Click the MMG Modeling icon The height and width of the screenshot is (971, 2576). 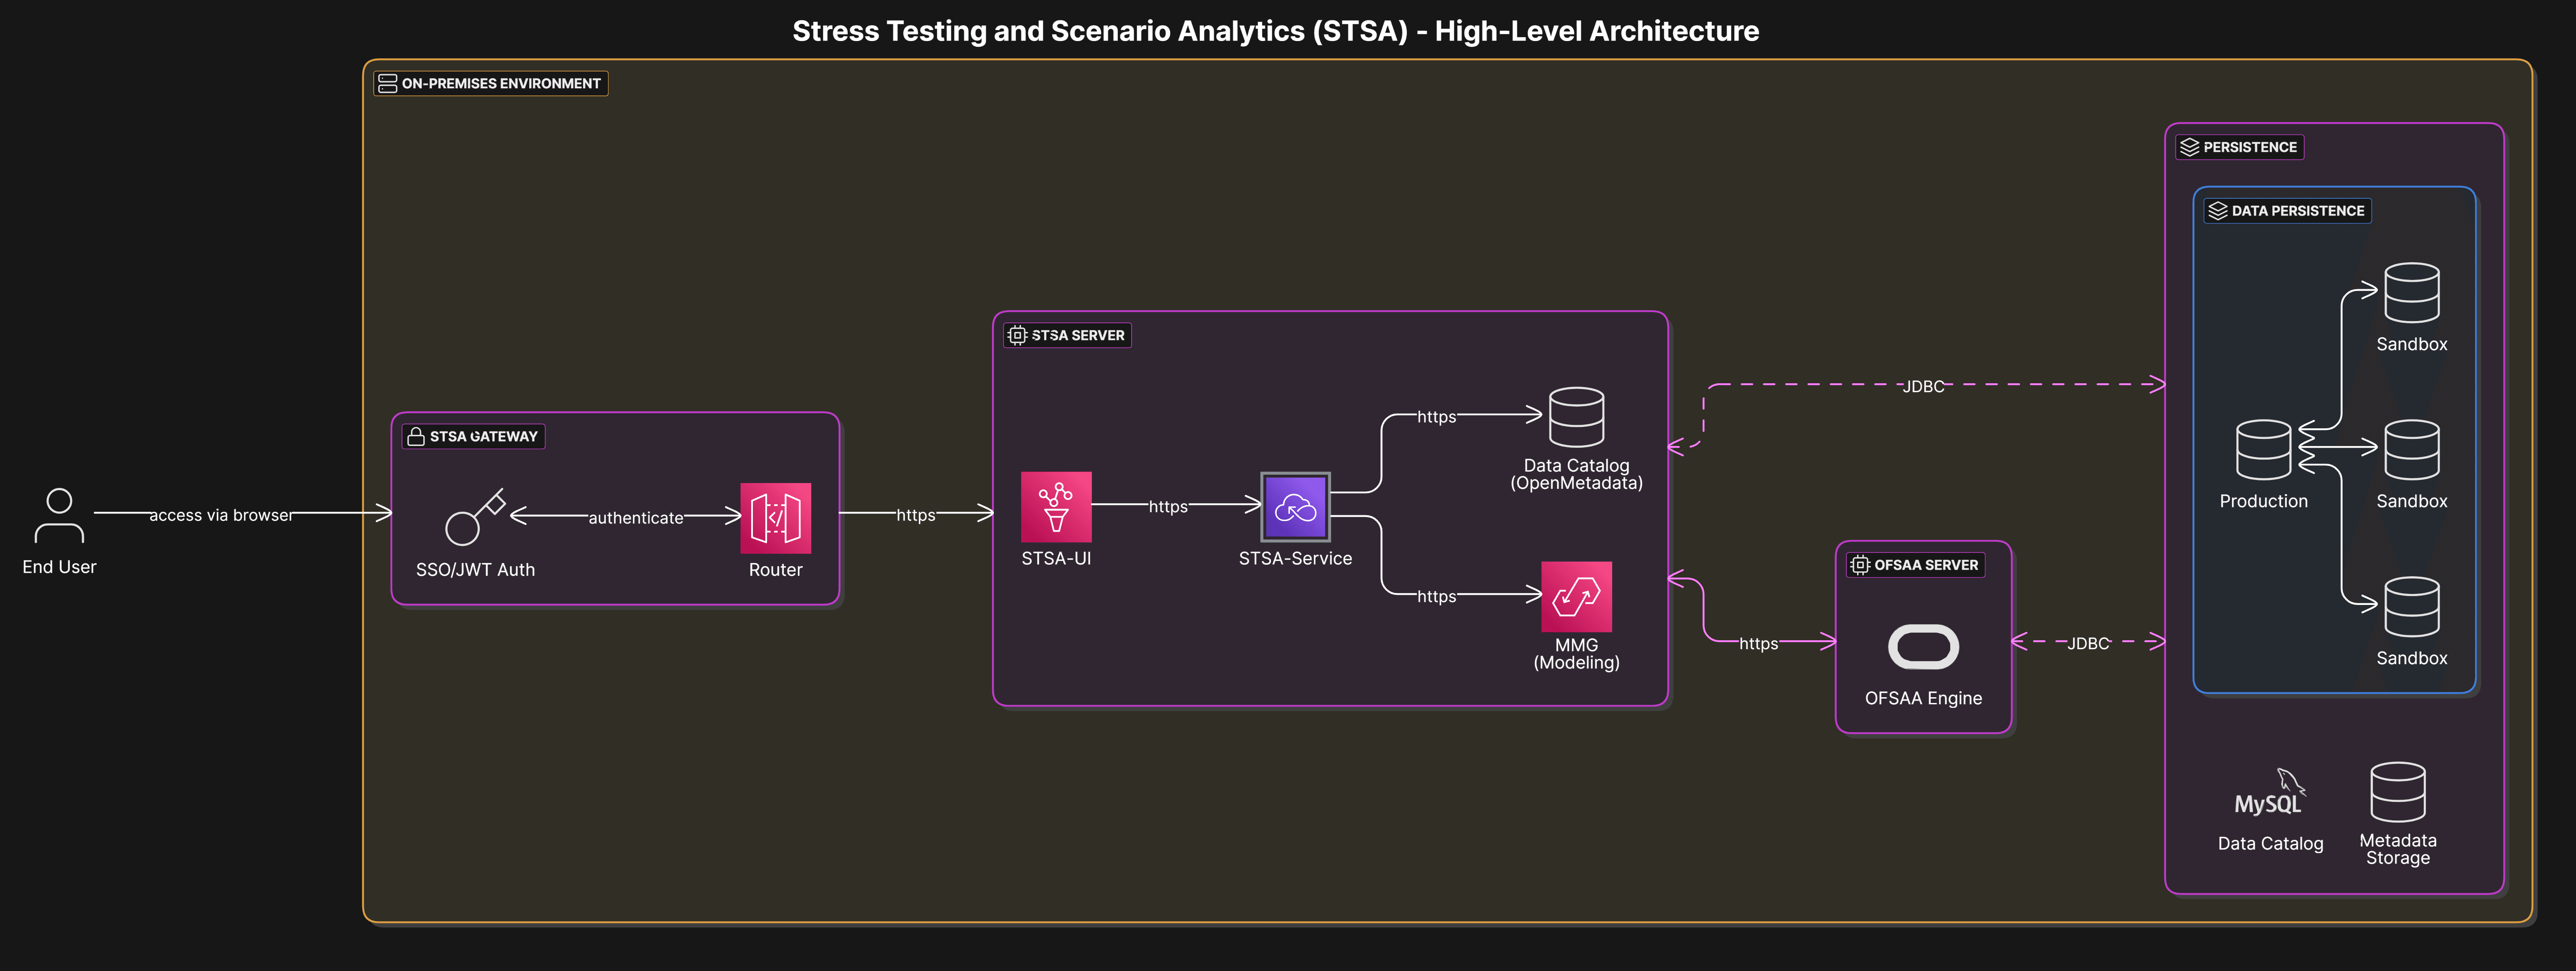(x=1576, y=597)
